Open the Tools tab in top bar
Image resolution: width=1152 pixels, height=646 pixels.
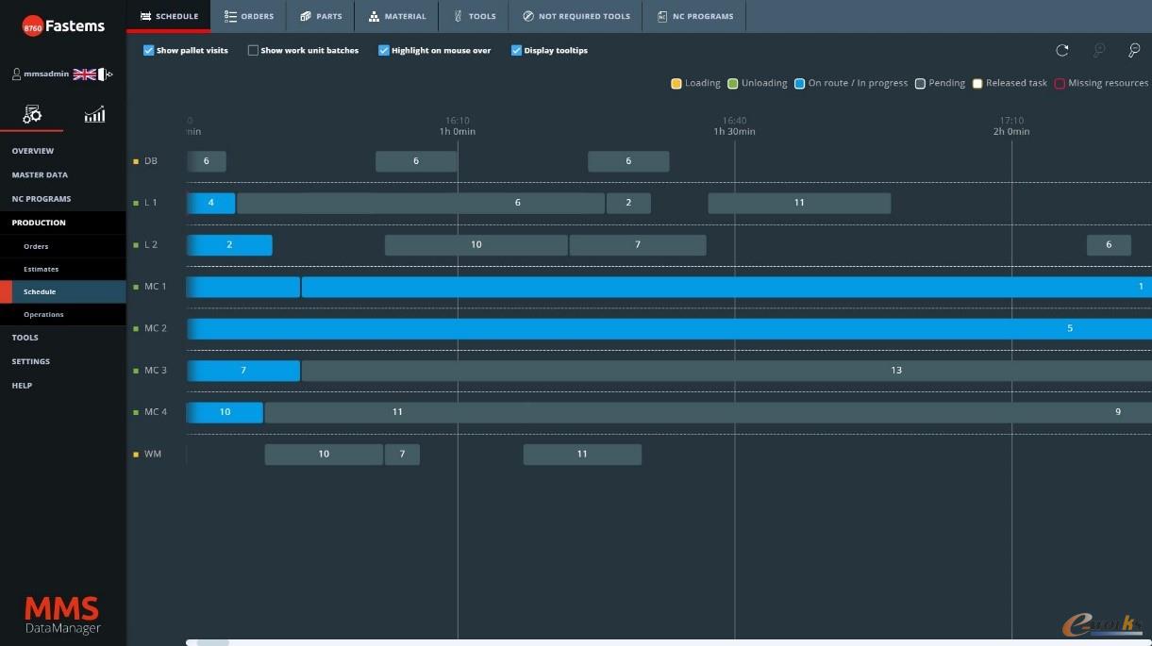(475, 16)
